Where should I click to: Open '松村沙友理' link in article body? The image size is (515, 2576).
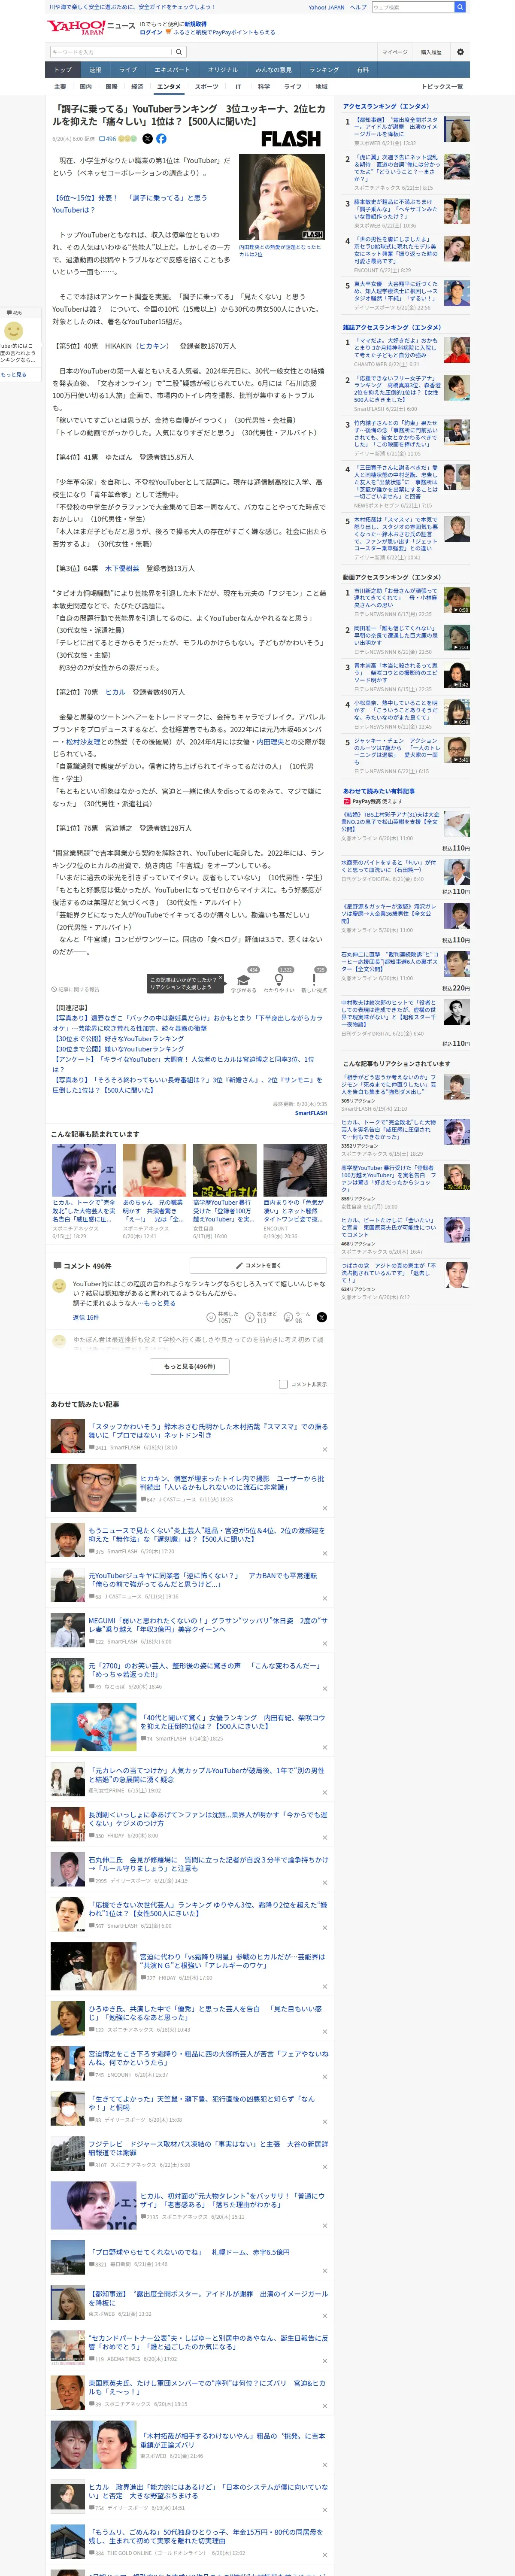point(82,742)
